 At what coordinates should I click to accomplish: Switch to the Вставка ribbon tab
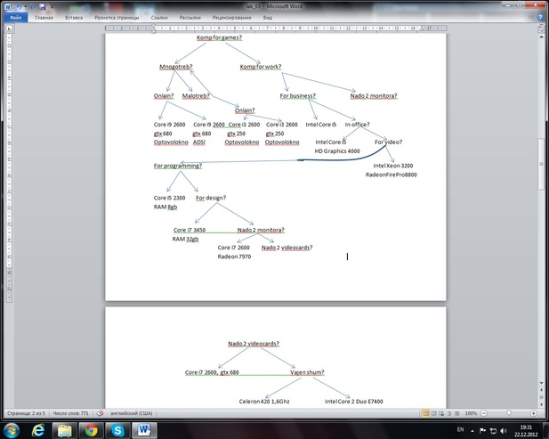74,18
